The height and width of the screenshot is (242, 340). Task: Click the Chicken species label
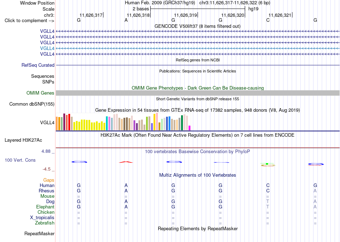click(46, 212)
